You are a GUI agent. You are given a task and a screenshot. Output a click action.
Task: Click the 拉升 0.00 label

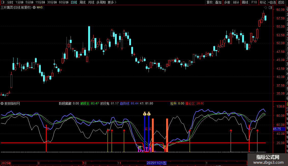177,103
